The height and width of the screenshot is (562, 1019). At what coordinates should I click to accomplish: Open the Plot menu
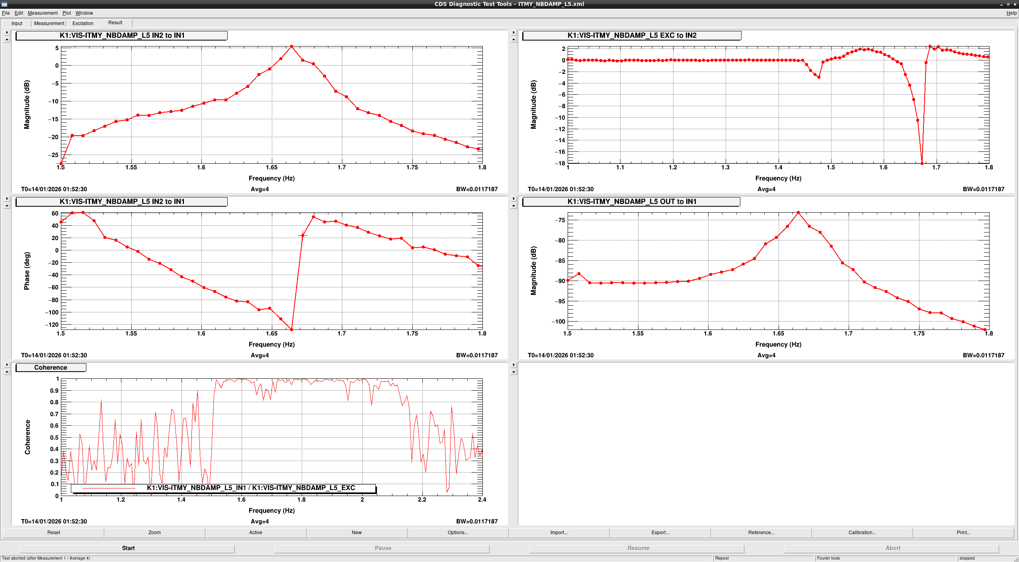pos(66,13)
